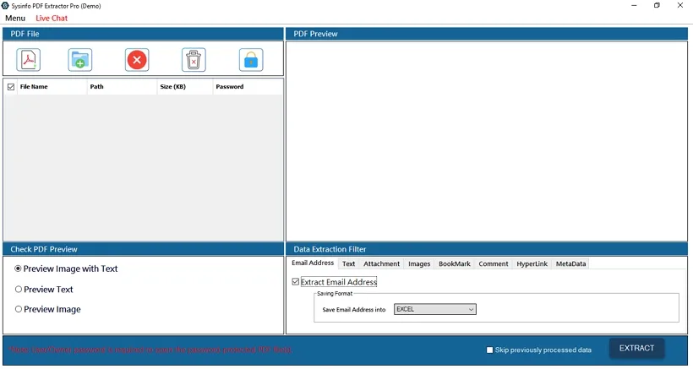This screenshot has width=693, height=369.
Task: Click the Password column header
Action: (x=248, y=87)
